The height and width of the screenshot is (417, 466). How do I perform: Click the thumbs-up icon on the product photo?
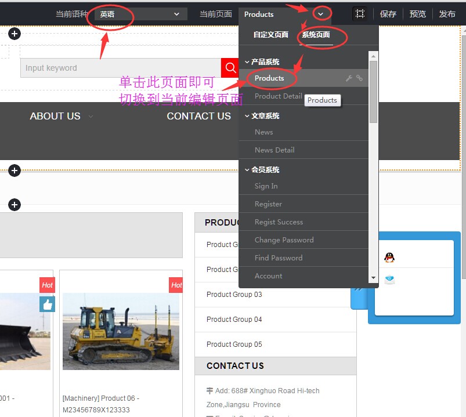coord(48,304)
